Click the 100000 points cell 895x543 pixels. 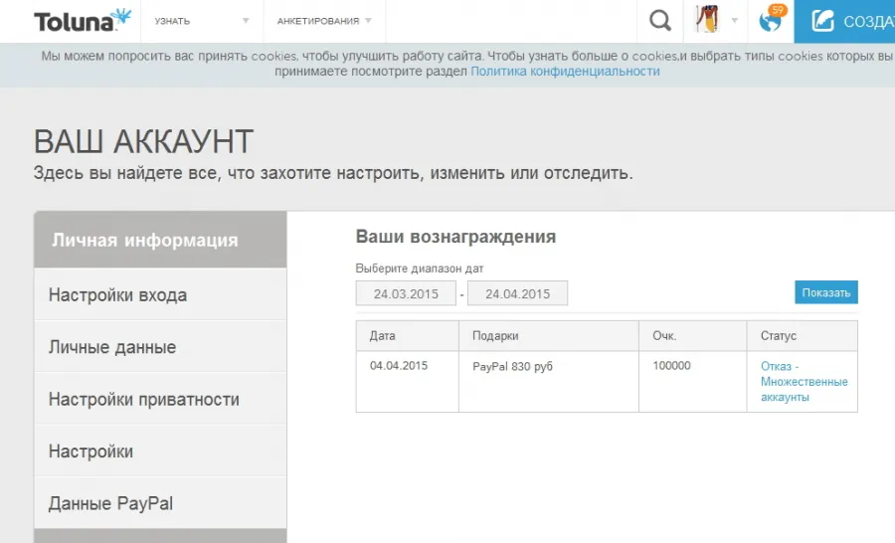[692, 382]
